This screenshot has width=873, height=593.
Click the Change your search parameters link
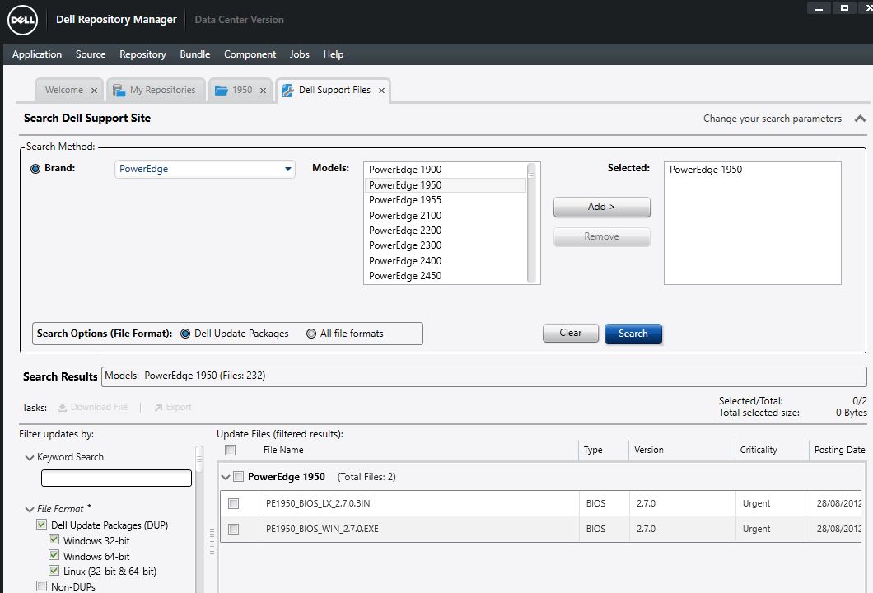[773, 119]
